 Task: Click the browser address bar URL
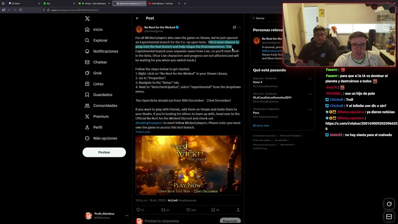click(75, 10)
